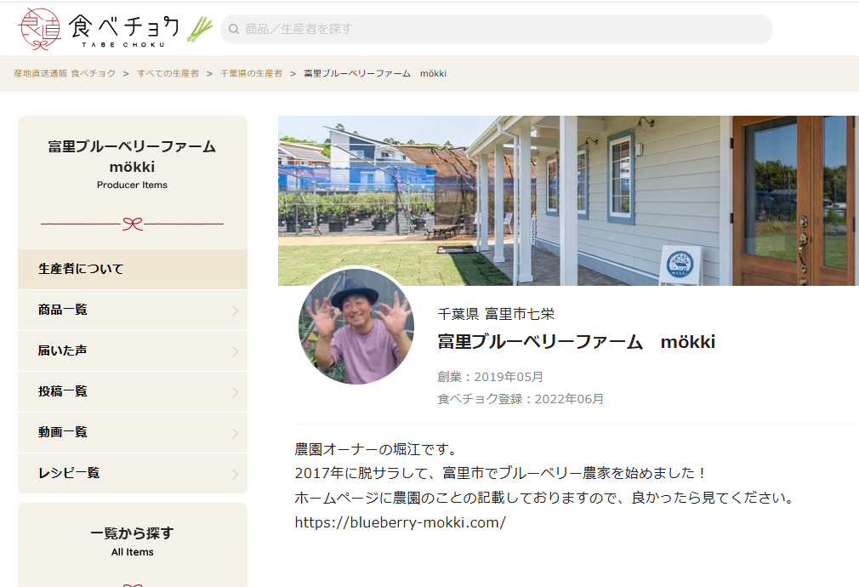Click the 富里ブルーベリーファーム mökki sidebar heading

(x=132, y=156)
